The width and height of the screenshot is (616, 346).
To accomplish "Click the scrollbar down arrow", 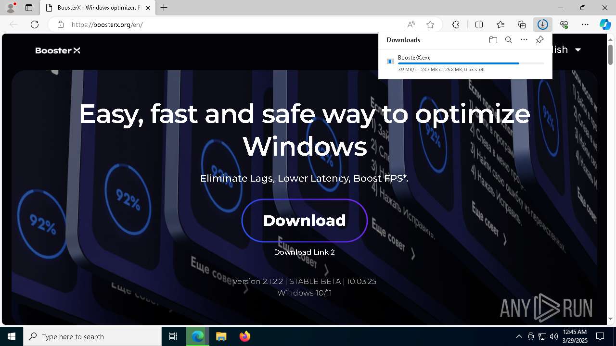I will [610, 319].
